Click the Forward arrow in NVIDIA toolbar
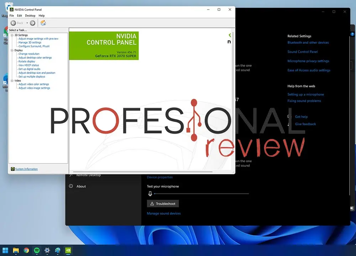 pos(32,23)
